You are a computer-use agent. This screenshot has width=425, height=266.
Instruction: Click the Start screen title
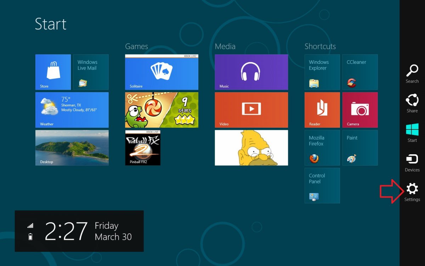tap(51, 24)
